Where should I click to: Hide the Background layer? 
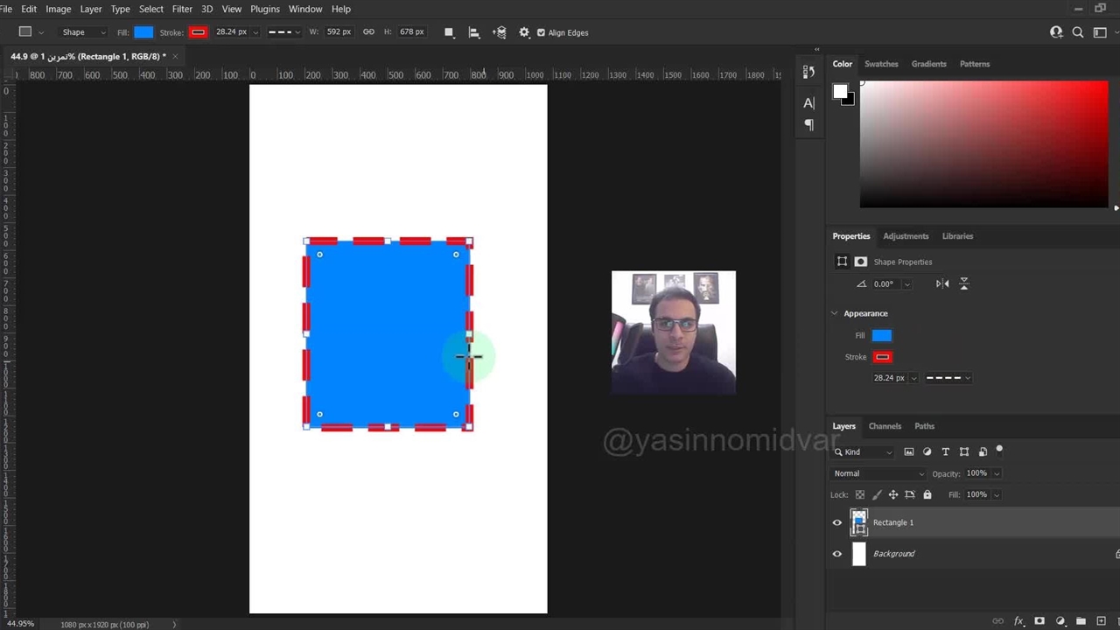pos(837,554)
